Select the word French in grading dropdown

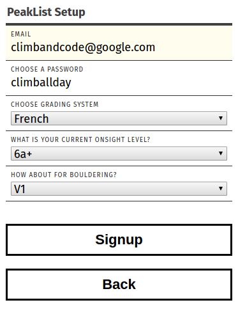31,118
